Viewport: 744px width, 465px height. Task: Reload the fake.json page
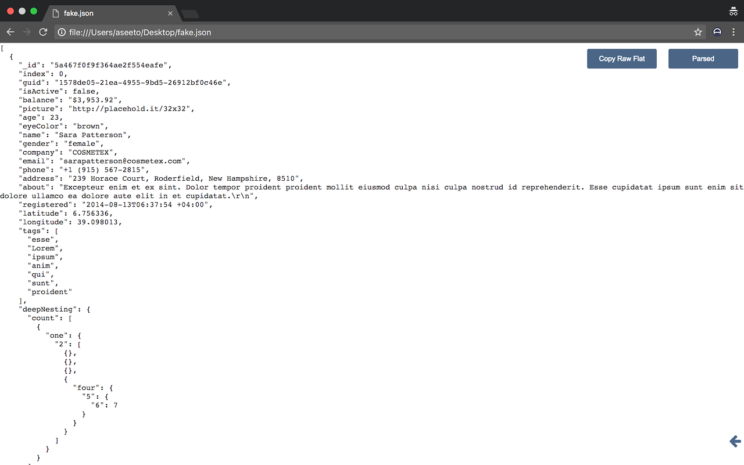(x=43, y=32)
